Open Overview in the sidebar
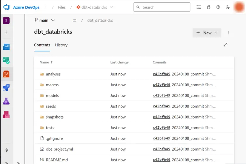The width and height of the screenshot is (246, 164). 6,47
